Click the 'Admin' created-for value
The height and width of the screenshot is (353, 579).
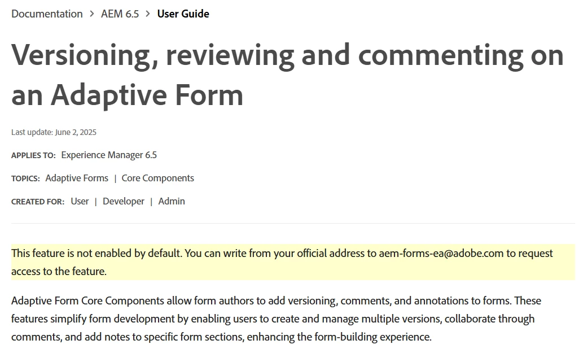[x=172, y=201]
